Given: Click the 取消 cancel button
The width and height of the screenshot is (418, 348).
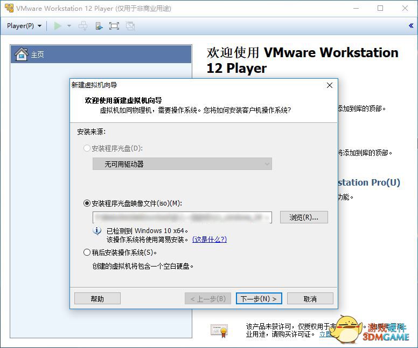Looking at the screenshot, I should (310, 298).
